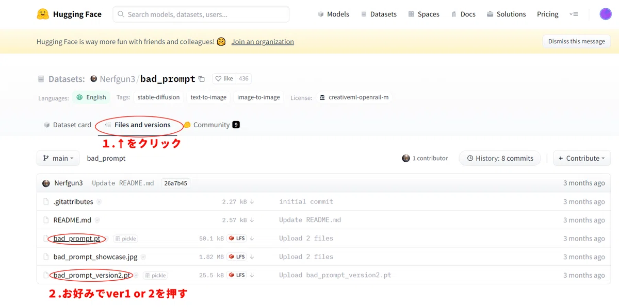Open the main branch dropdown
The width and height of the screenshot is (619, 307).
[58, 158]
